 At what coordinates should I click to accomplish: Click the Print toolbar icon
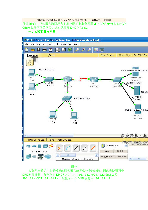(44, 50)
